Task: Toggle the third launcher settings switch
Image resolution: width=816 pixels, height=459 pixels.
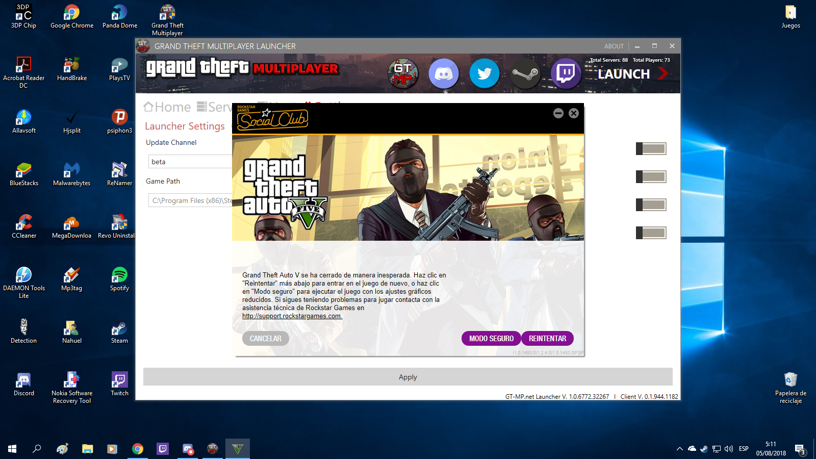Action: [x=651, y=205]
